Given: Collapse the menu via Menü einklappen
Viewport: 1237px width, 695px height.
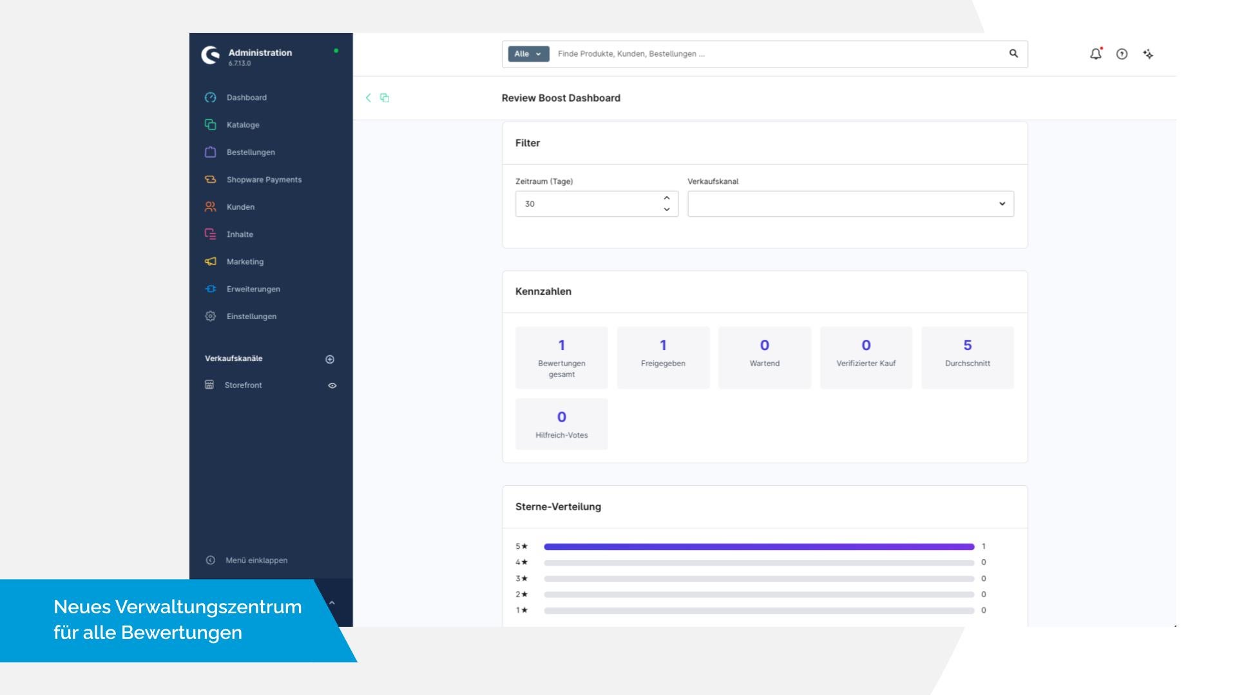Looking at the screenshot, I should 256,561.
